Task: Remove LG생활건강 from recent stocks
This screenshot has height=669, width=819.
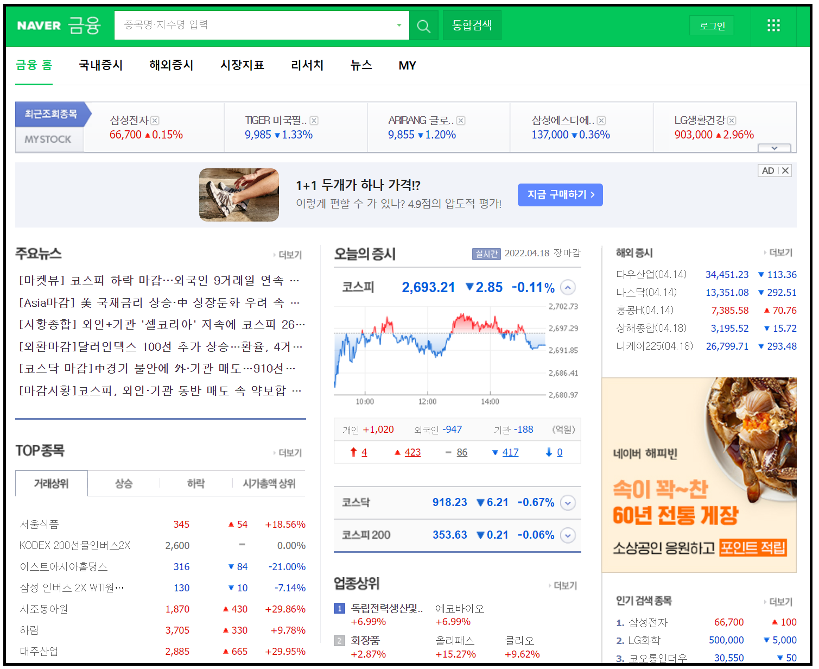Action: 732,121
